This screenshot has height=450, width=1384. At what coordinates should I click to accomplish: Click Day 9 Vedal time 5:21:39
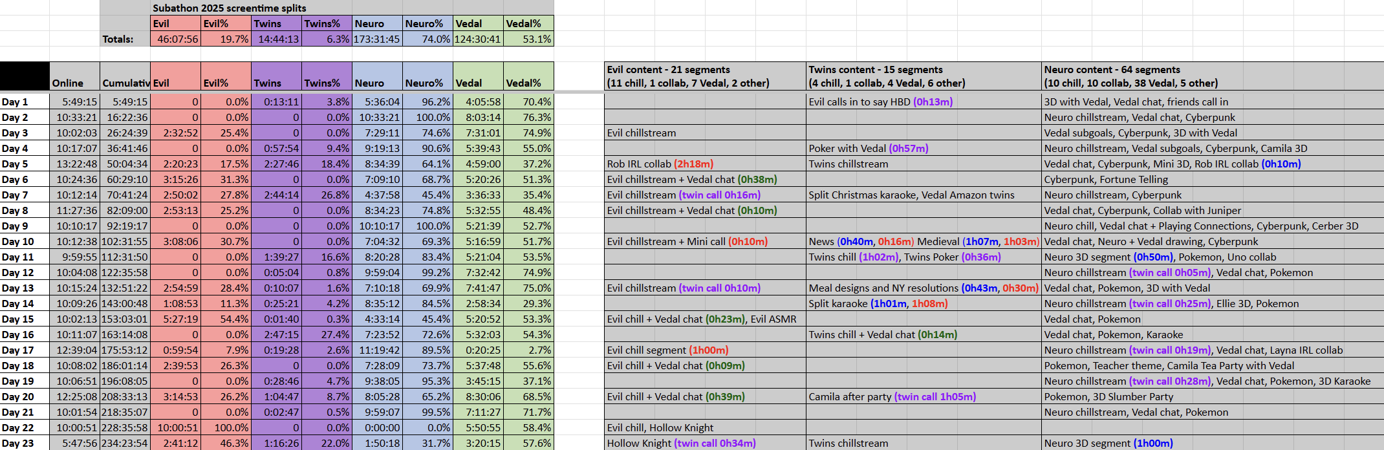tap(478, 226)
